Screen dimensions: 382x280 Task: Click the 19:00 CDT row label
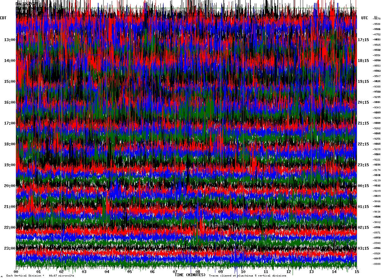pos(9,165)
